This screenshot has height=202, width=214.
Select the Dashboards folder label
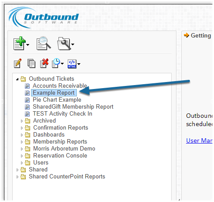49,135
